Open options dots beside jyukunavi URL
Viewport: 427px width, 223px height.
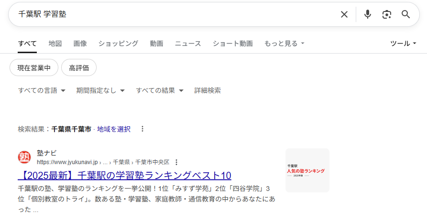click(x=176, y=162)
